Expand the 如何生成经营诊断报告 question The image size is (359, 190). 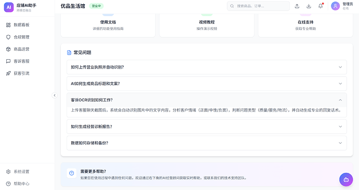[207, 127]
